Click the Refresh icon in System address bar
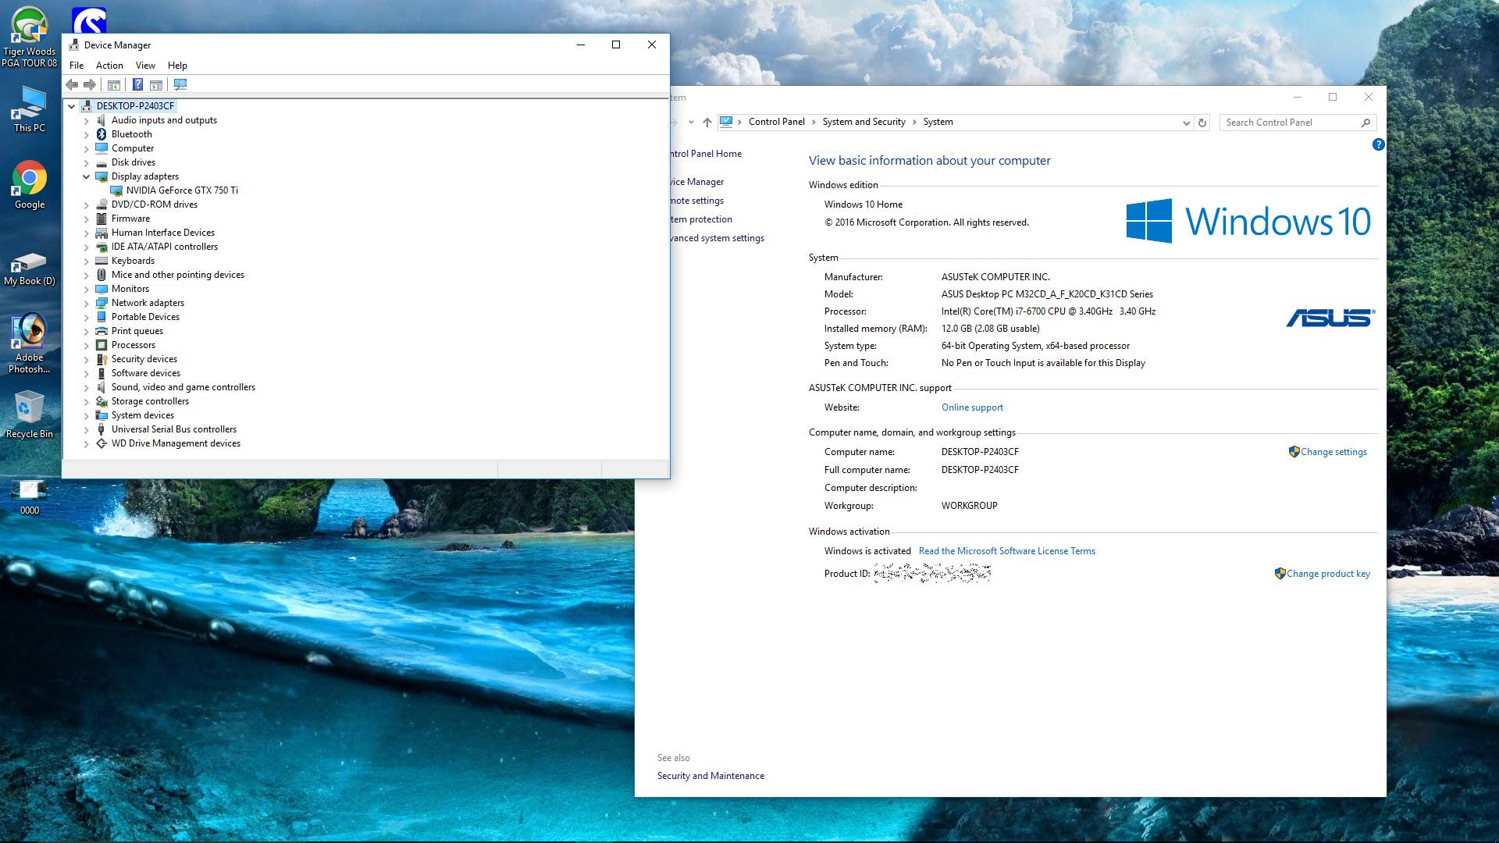This screenshot has width=1499, height=843. click(x=1202, y=123)
